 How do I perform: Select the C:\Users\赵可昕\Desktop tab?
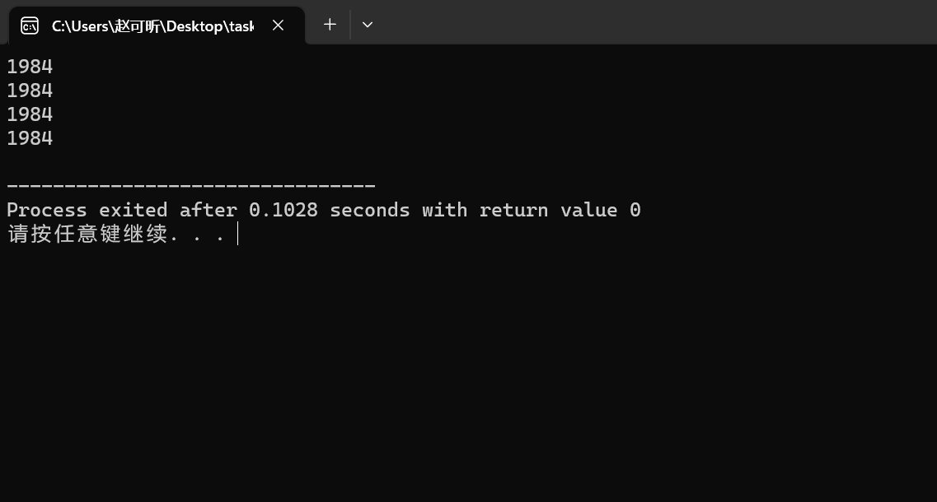[x=152, y=26]
